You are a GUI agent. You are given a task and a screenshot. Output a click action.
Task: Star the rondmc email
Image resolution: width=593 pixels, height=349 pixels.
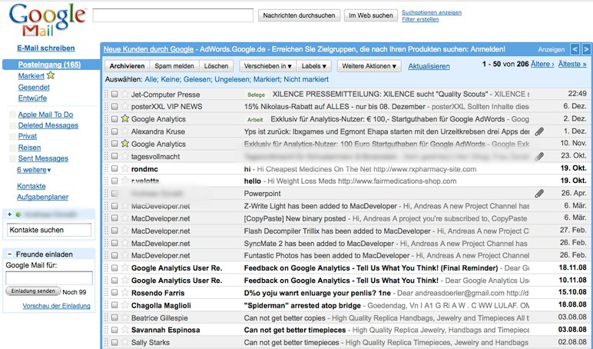125,168
